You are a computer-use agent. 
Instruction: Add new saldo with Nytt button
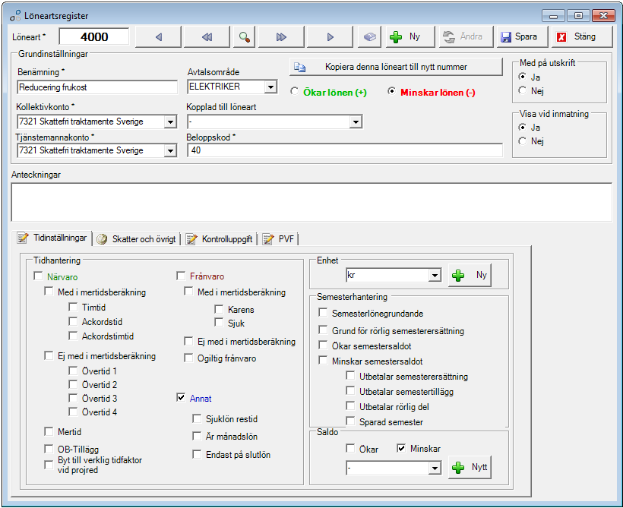470,467
